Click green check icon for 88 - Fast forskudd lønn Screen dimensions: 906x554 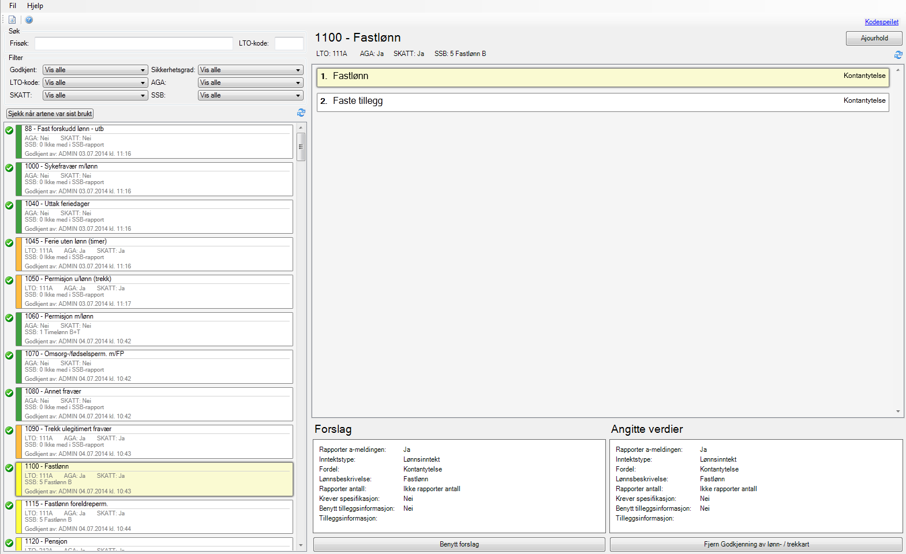coord(9,130)
